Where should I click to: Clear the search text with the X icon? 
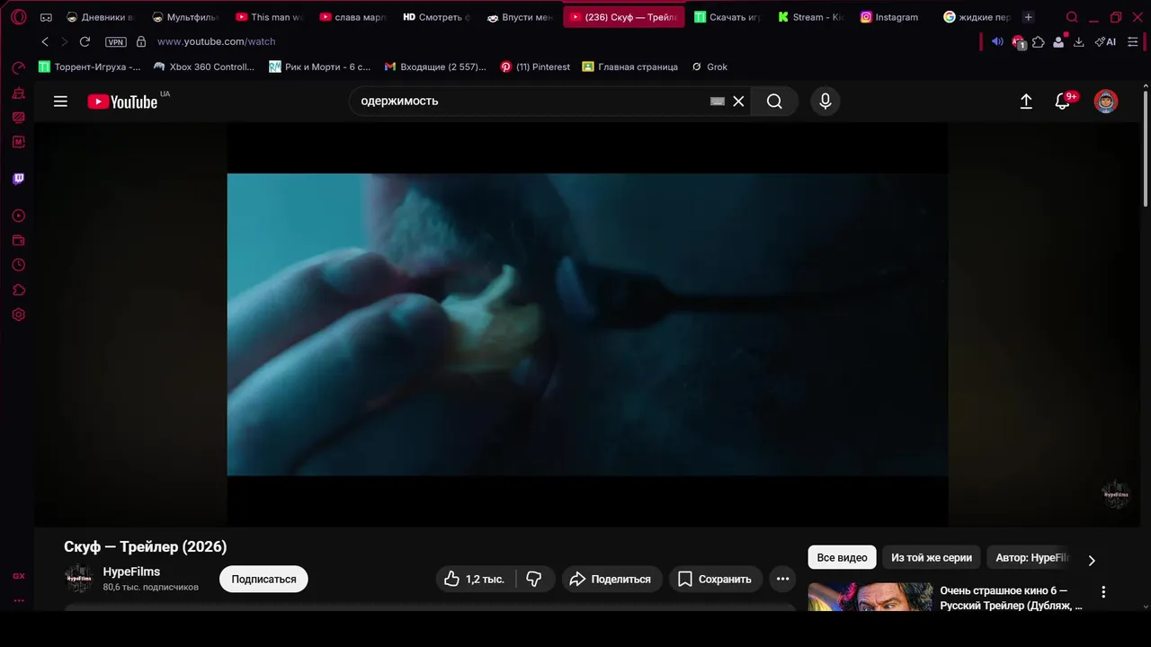(738, 102)
